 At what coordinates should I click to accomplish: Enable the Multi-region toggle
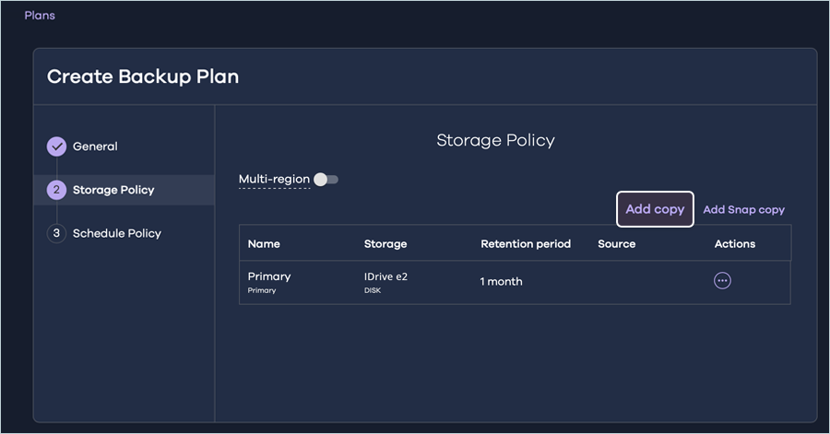click(x=326, y=180)
